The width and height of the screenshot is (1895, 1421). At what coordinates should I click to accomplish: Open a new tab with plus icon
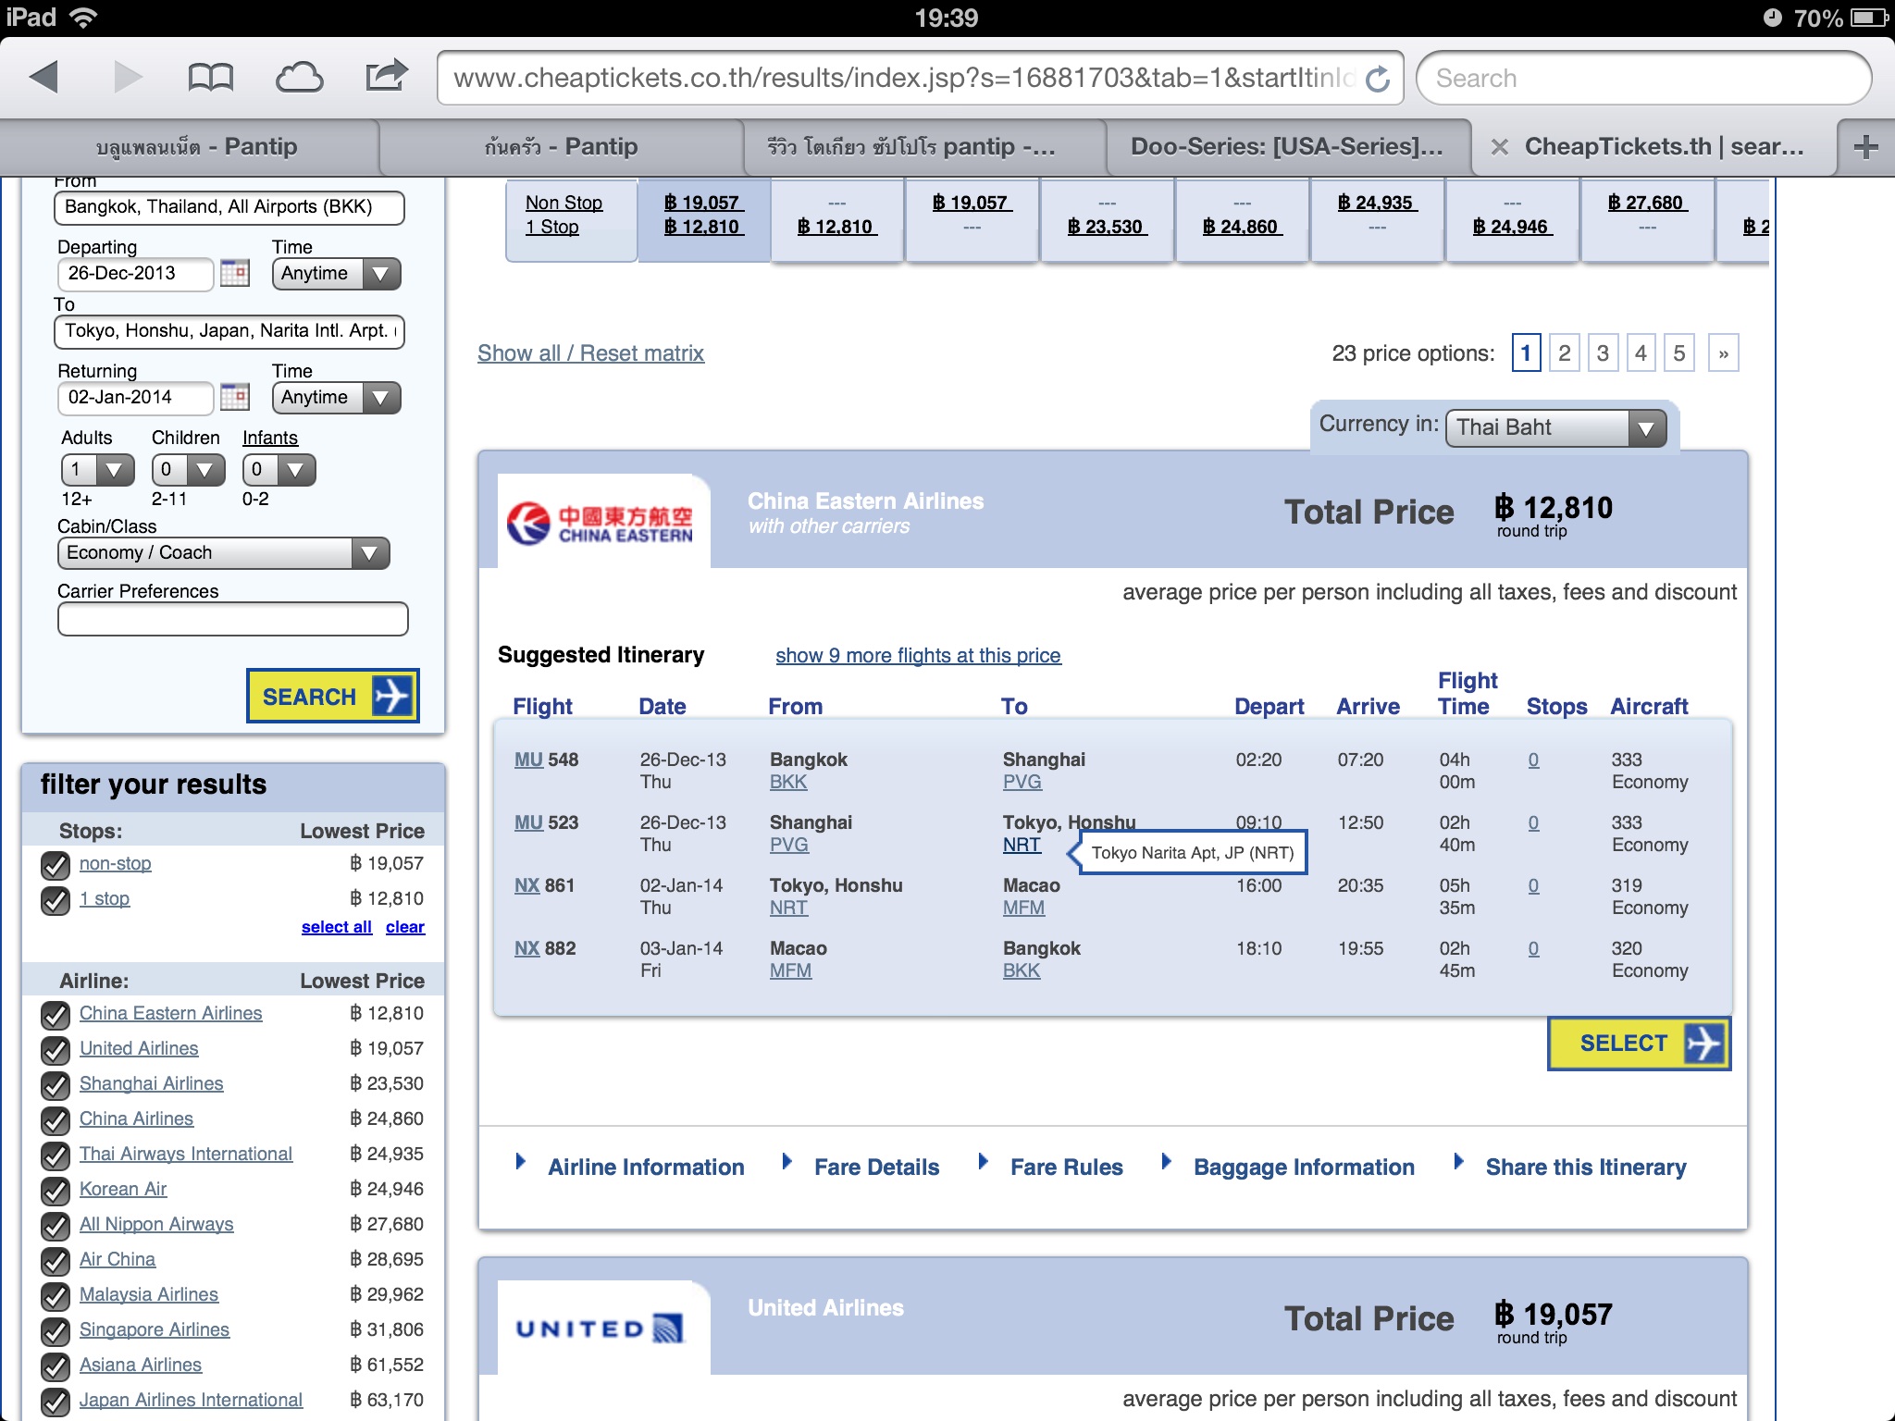pos(1866,146)
